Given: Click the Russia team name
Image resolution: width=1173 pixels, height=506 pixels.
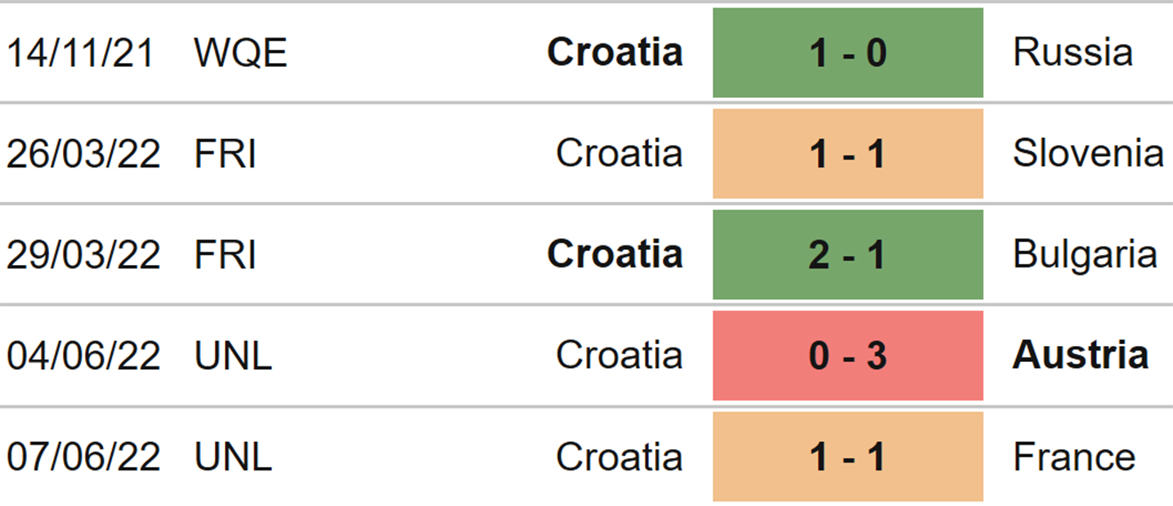Looking at the screenshot, I should click(x=1073, y=52).
